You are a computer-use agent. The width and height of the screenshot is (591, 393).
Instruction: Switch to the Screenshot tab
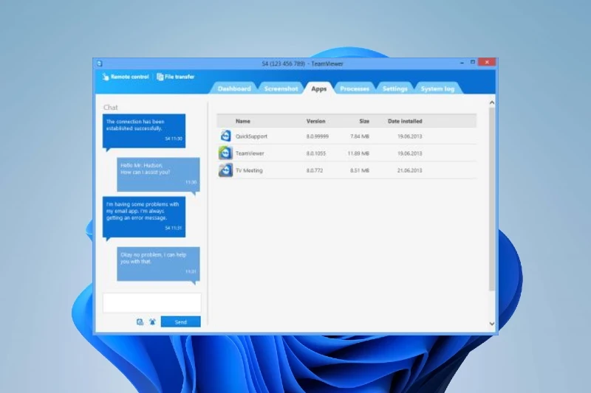click(281, 88)
